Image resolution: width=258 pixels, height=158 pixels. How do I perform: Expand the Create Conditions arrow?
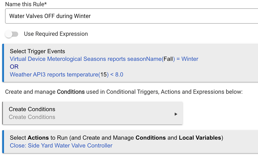(176, 114)
